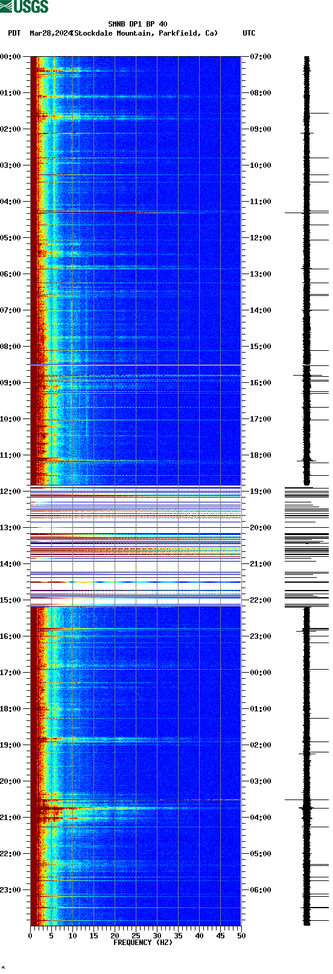Click the USGS logo
The image size is (333, 974).
click(24, 7)
